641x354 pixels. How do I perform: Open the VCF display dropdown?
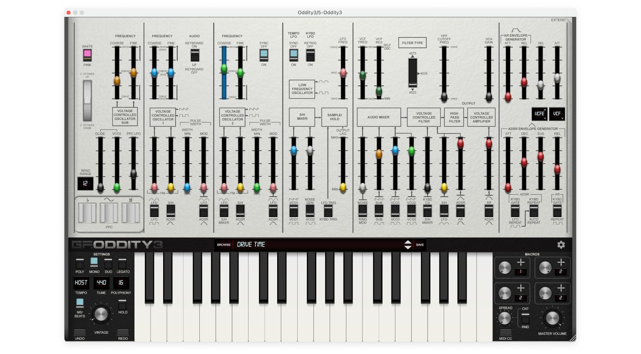(557, 114)
